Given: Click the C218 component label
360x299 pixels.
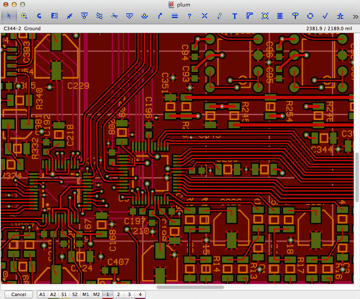Looking at the screenshot, I should pos(70,135).
